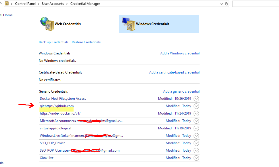279x167 pixels.
Task: Expand Docker Host Filesystem Access entry
Action: (196, 99)
